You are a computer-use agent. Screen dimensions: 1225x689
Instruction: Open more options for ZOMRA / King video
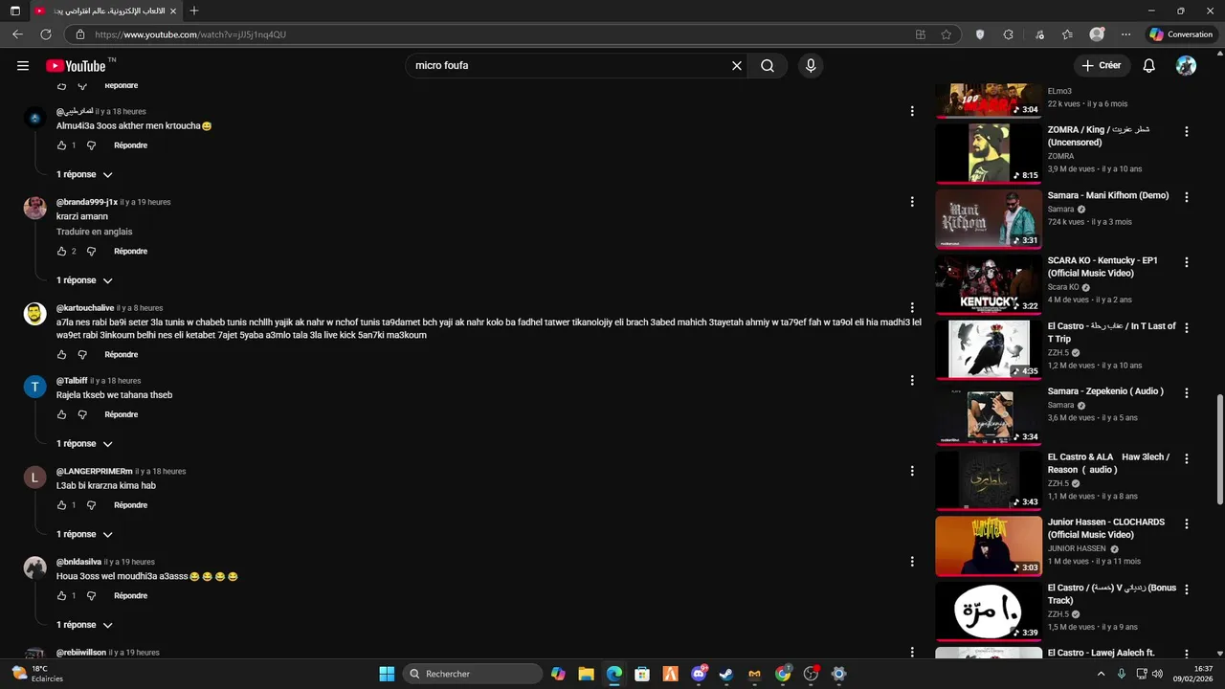point(1187,132)
